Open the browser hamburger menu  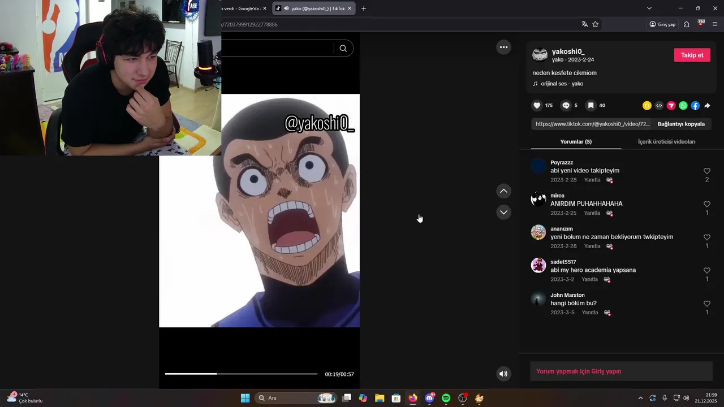coord(715,24)
